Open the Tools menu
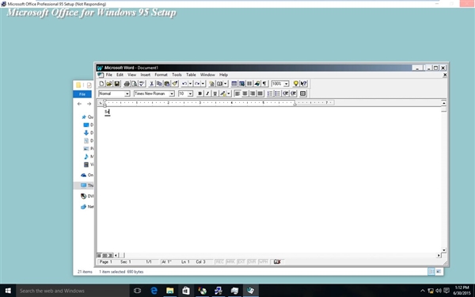This screenshot has width=475, height=297. (x=177, y=75)
